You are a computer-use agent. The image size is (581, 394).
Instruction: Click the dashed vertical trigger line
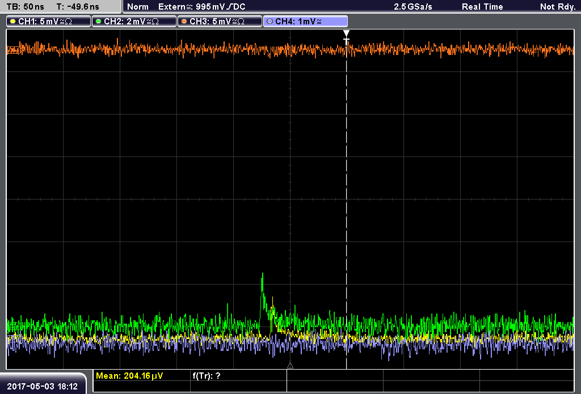pyautogui.click(x=347, y=207)
